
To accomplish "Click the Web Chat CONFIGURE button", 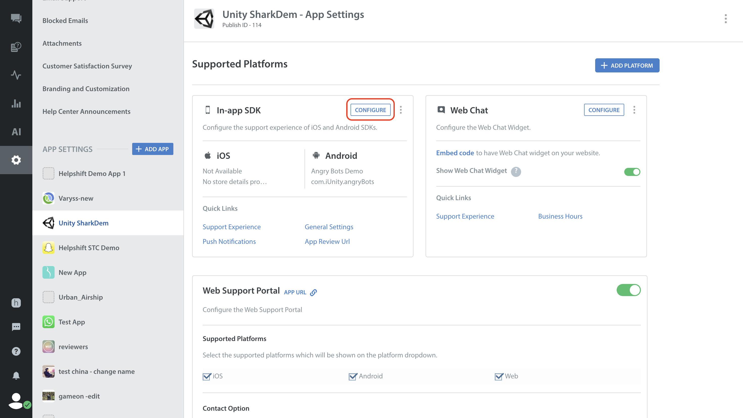I will 604,110.
